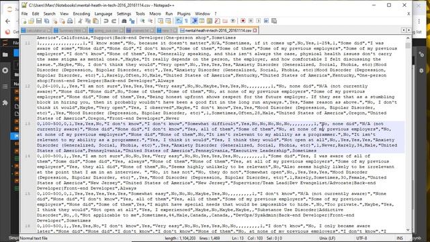Open the Tools menu
Screen dimensions: 430x242
tap(140, 13)
